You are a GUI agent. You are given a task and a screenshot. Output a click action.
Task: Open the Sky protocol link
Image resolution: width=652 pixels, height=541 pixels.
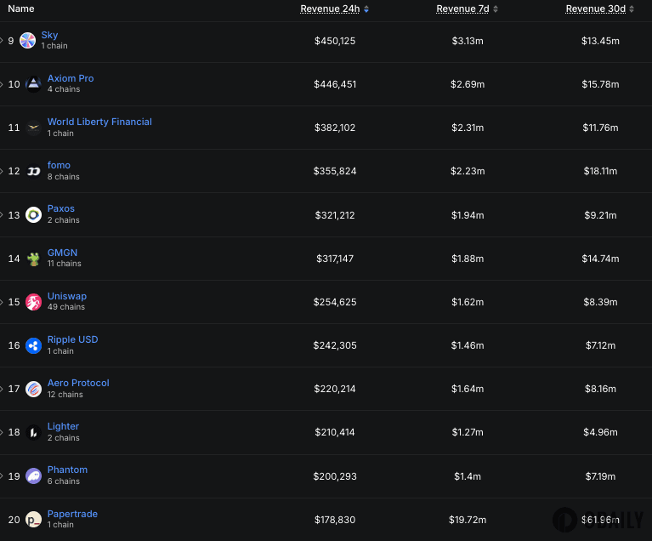49,35
